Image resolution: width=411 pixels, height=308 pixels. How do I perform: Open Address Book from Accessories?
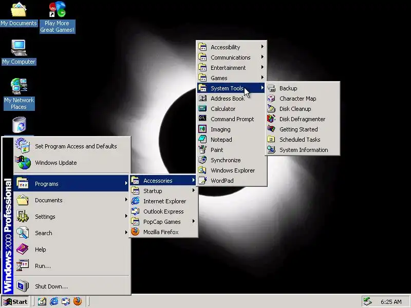(231, 99)
